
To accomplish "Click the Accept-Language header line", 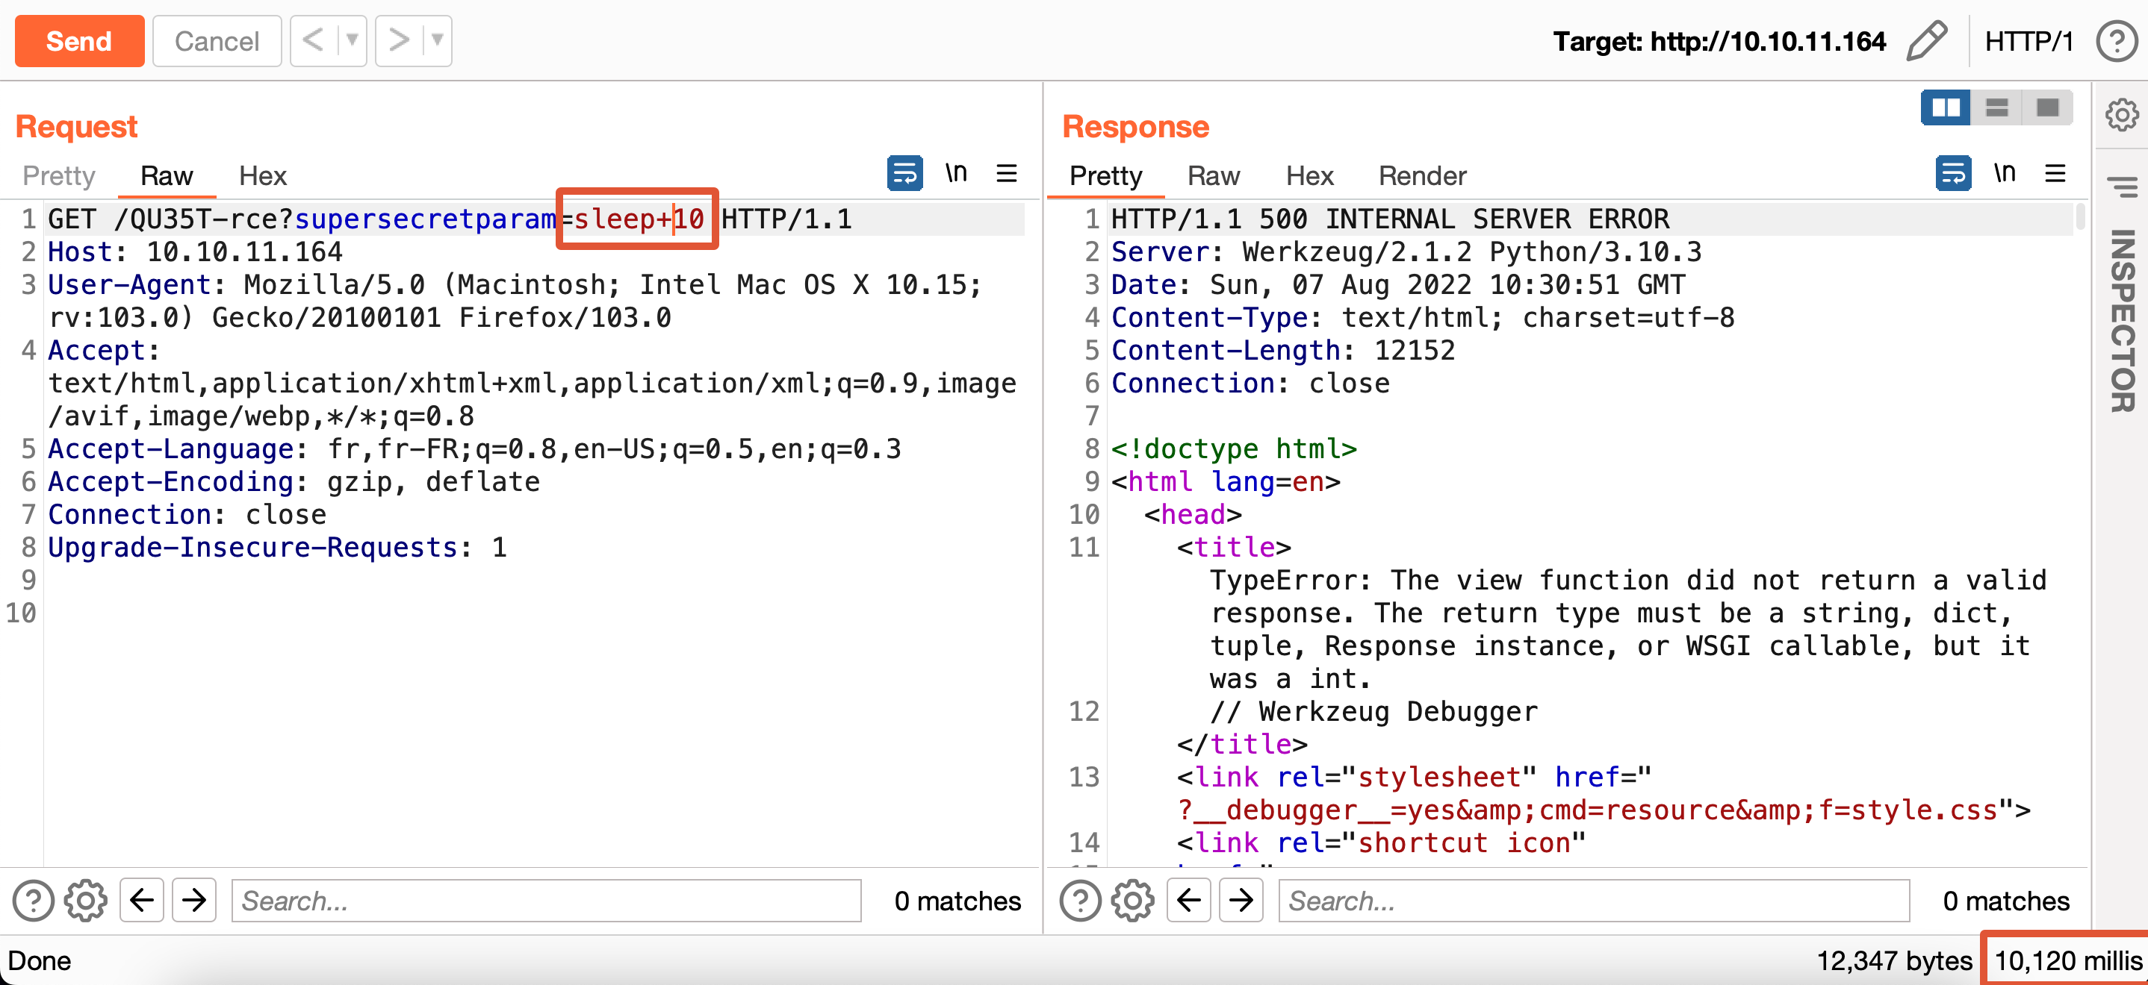I will (474, 449).
